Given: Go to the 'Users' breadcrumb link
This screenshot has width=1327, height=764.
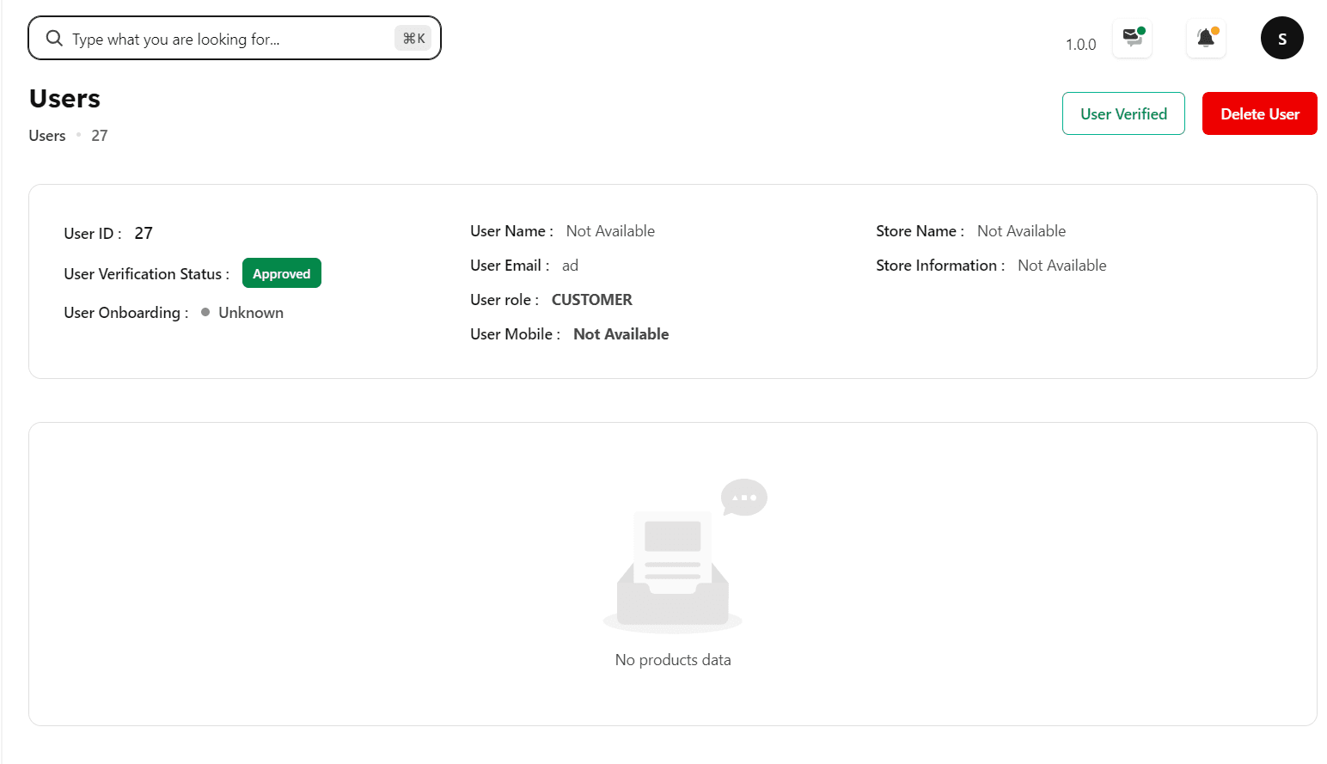Looking at the screenshot, I should tap(47, 136).
